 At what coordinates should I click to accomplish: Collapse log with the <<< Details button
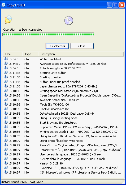pyautogui.click(x=57, y=46)
